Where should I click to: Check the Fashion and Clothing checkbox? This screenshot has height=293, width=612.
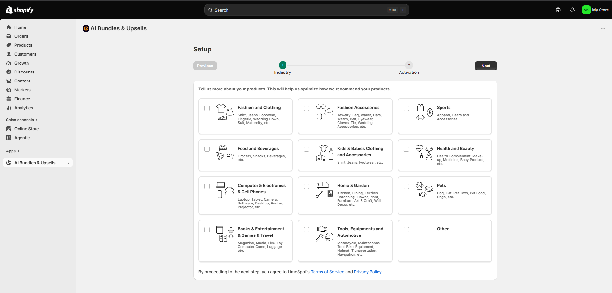[x=207, y=108]
